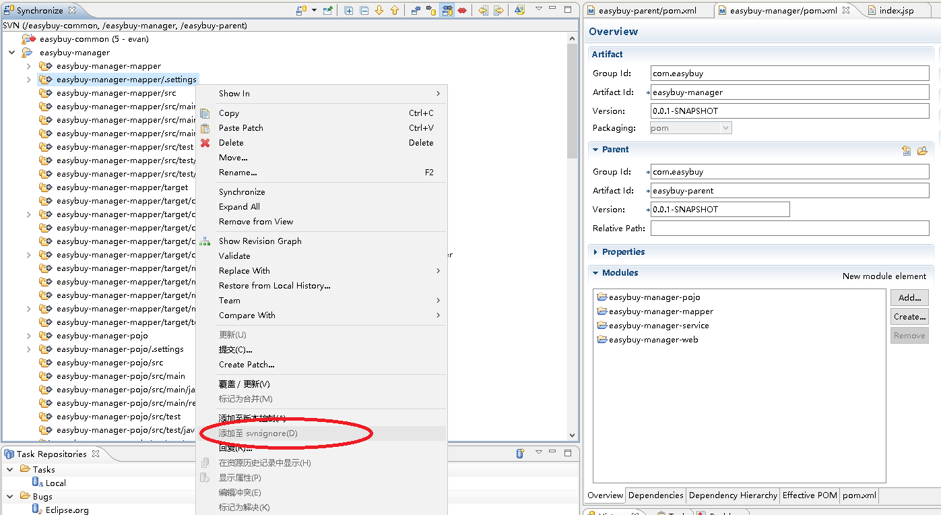Go to next difference down arrow
Viewport: 941px width, 515px height.
[379, 10]
